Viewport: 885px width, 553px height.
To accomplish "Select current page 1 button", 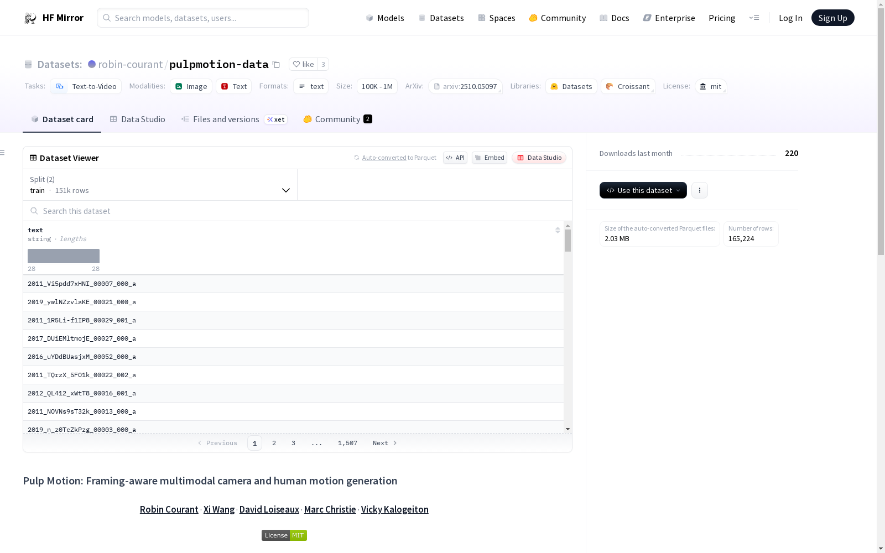I will coord(254,443).
